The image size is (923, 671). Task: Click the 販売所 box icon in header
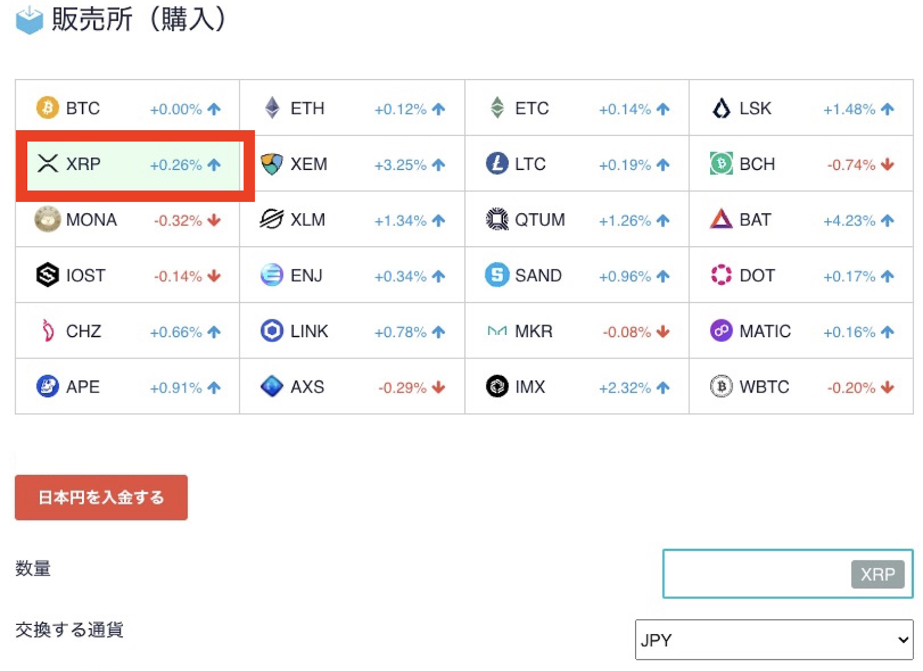[x=29, y=20]
